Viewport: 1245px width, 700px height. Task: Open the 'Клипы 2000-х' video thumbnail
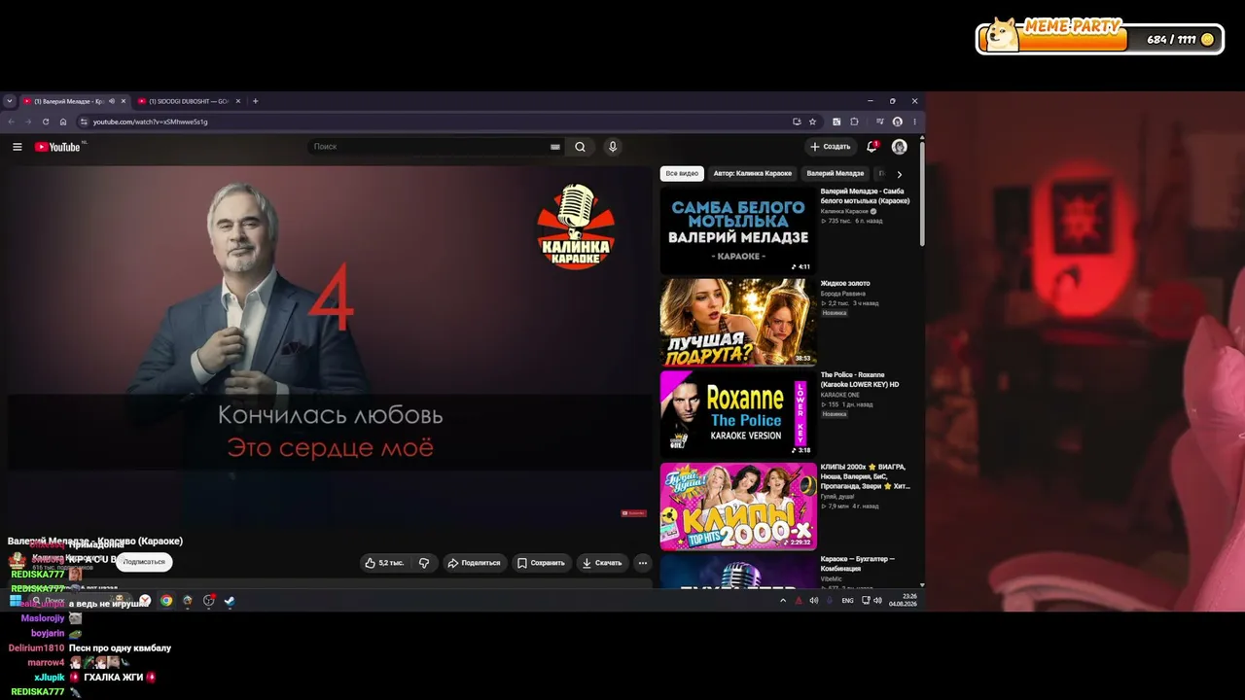pyautogui.click(x=738, y=506)
